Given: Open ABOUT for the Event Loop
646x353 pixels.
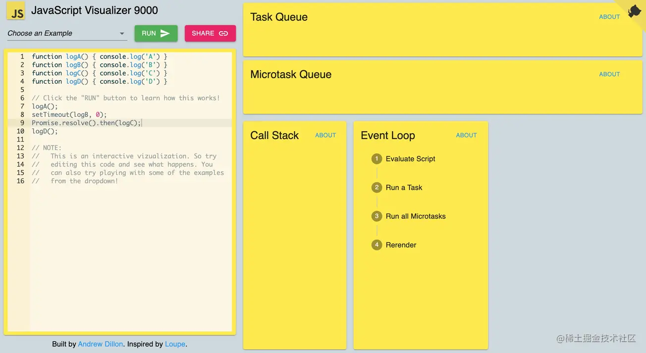Looking at the screenshot, I should click(x=466, y=135).
